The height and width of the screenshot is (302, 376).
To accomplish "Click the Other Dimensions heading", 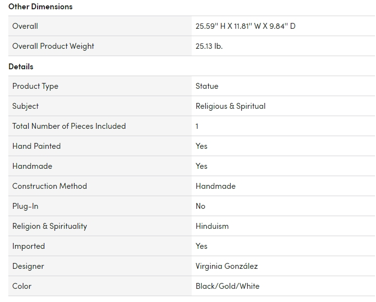I will click(40, 6).
